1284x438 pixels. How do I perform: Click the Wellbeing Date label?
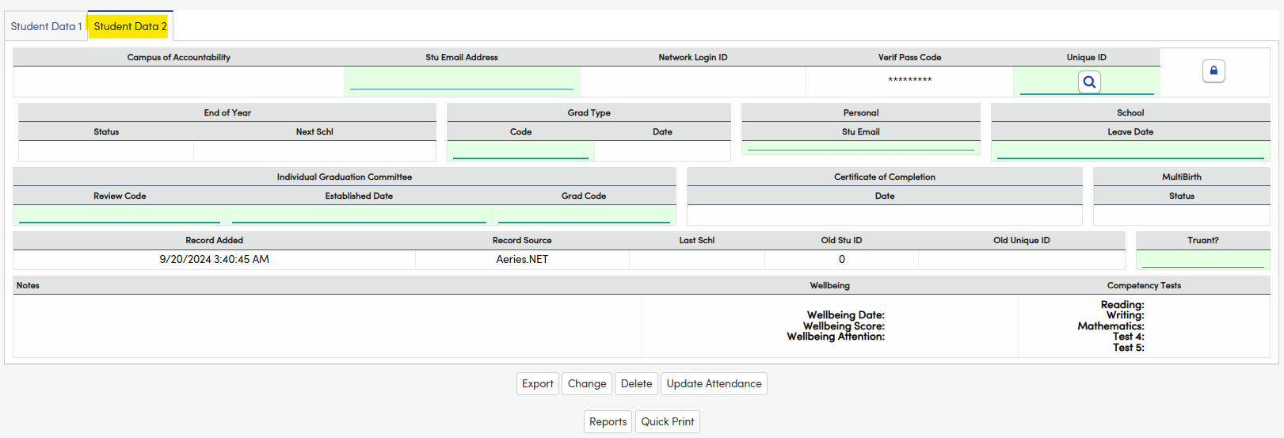pyautogui.click(x=846, y=315)
